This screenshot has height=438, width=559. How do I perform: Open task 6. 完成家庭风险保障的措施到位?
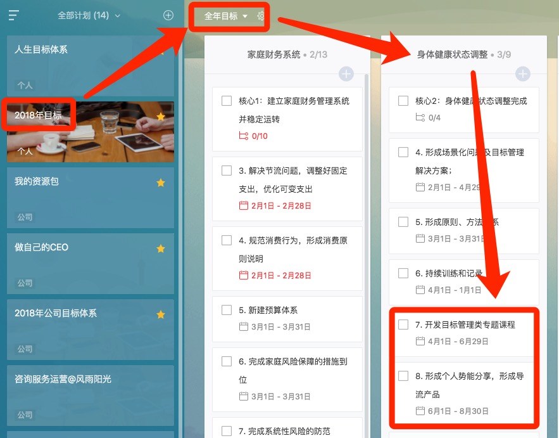pos(287,380)
